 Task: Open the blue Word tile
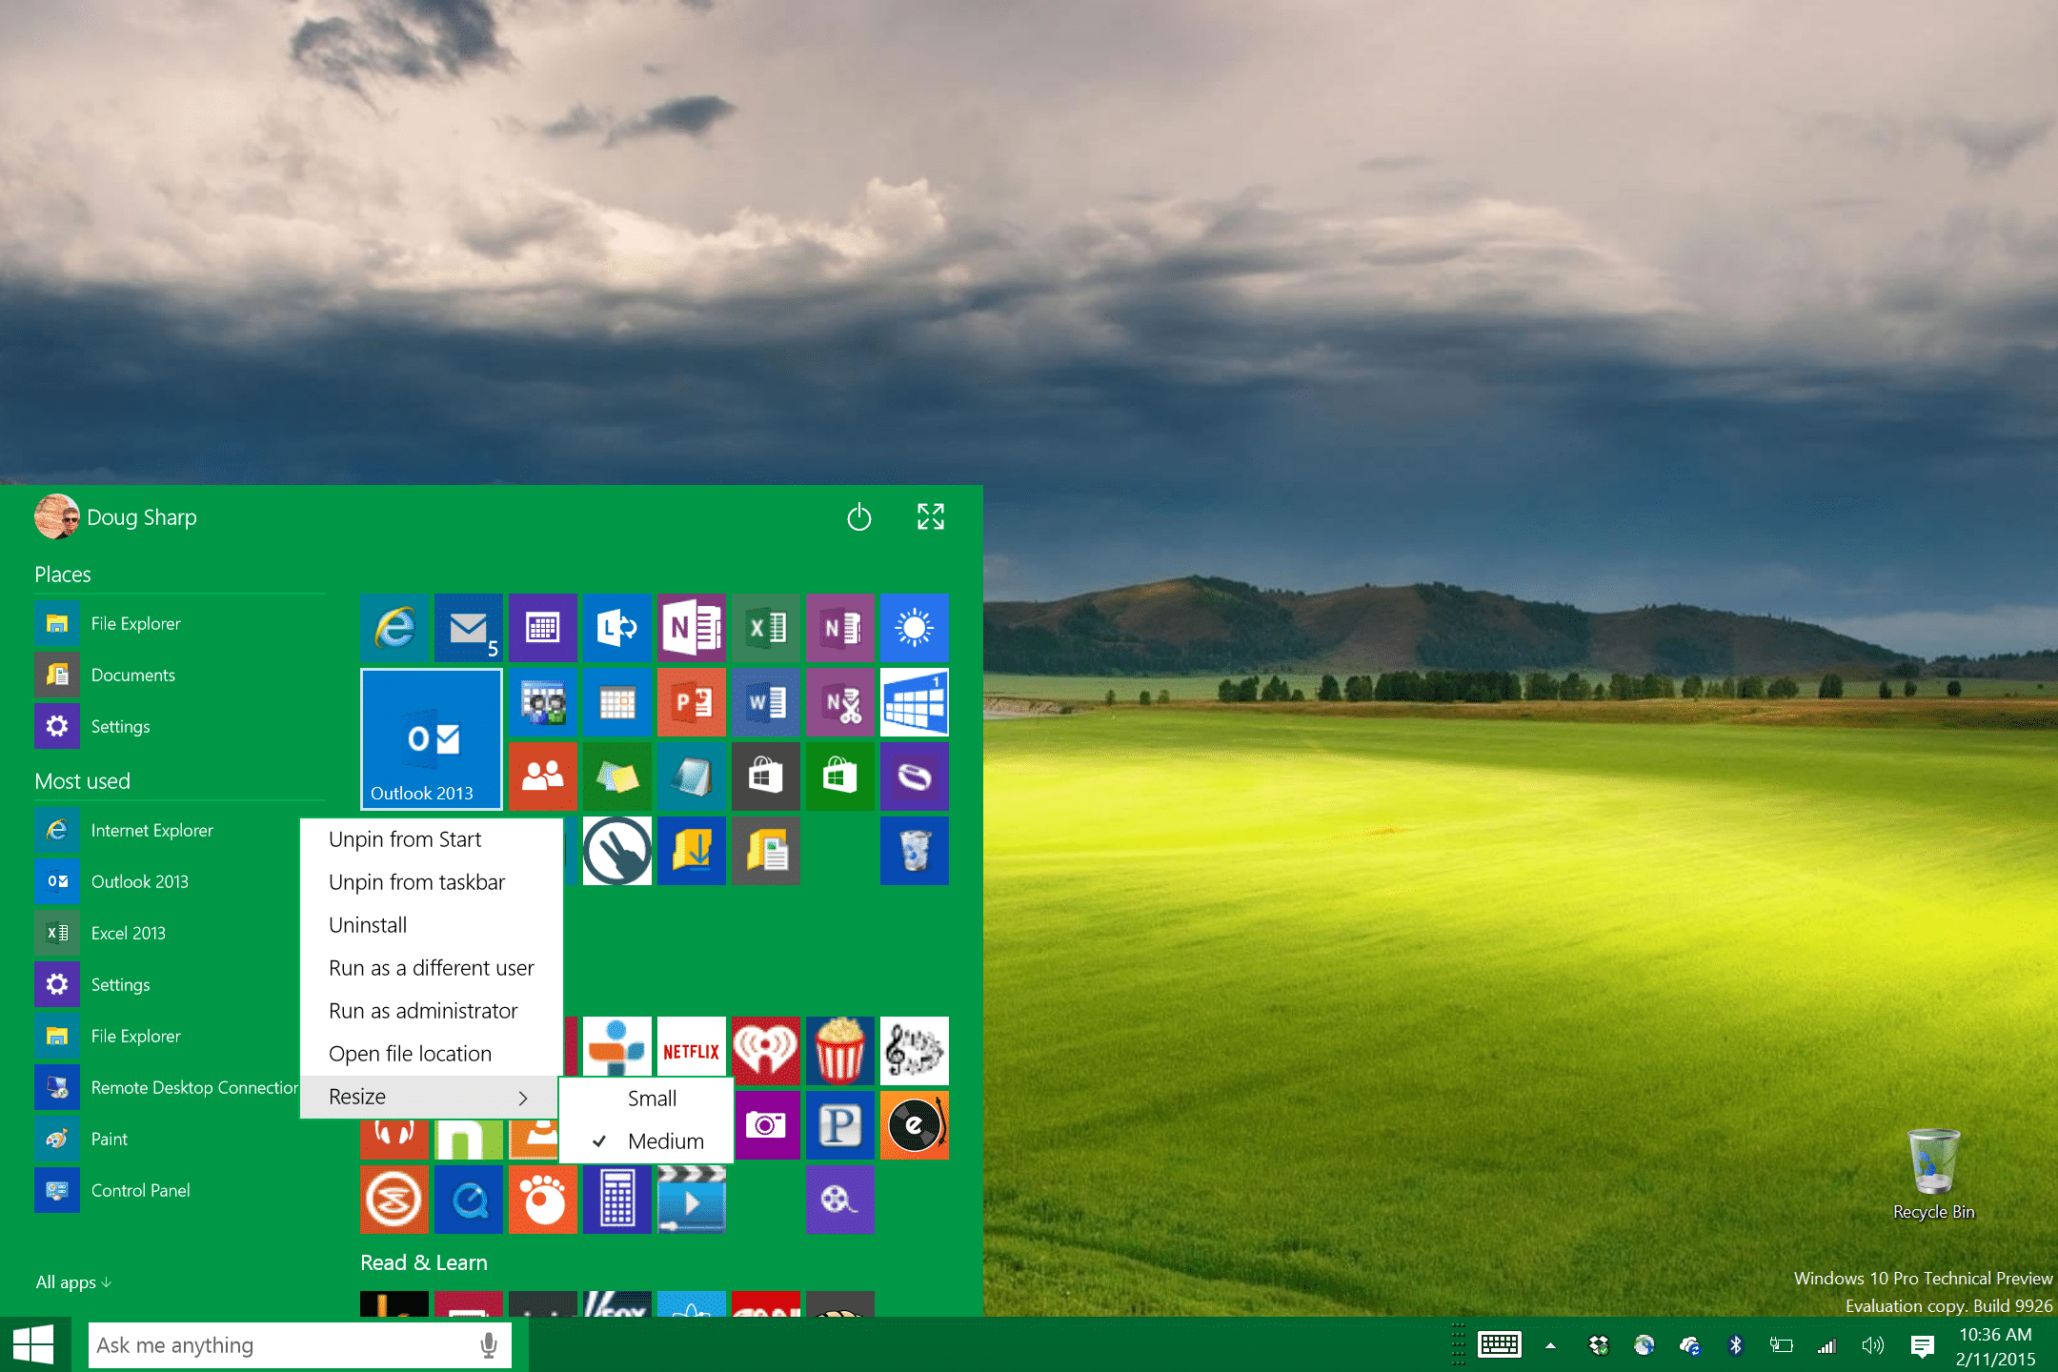tap(766, 702)
